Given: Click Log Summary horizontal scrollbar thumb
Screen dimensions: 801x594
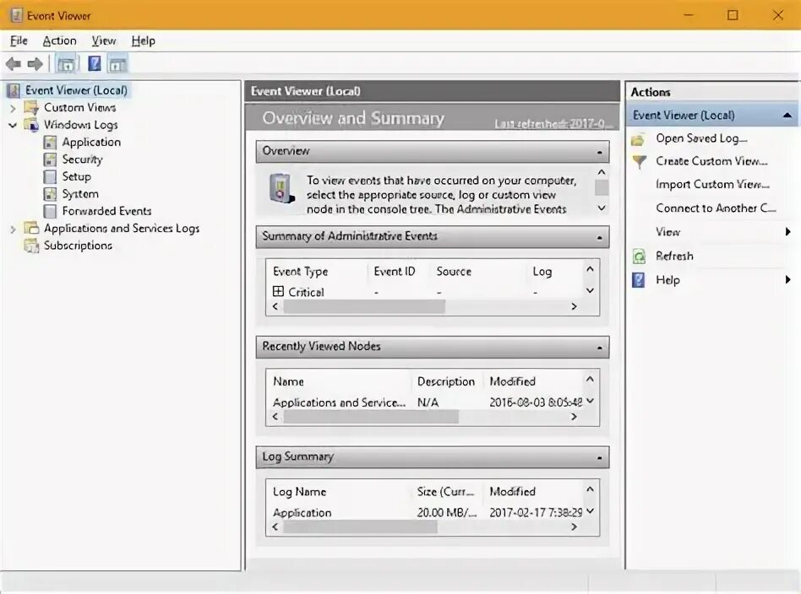Looking at the screenshot, I should 360,527.
